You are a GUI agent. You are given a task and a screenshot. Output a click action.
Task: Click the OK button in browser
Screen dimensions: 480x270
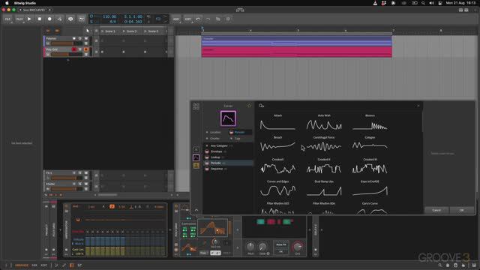[462, 210]
